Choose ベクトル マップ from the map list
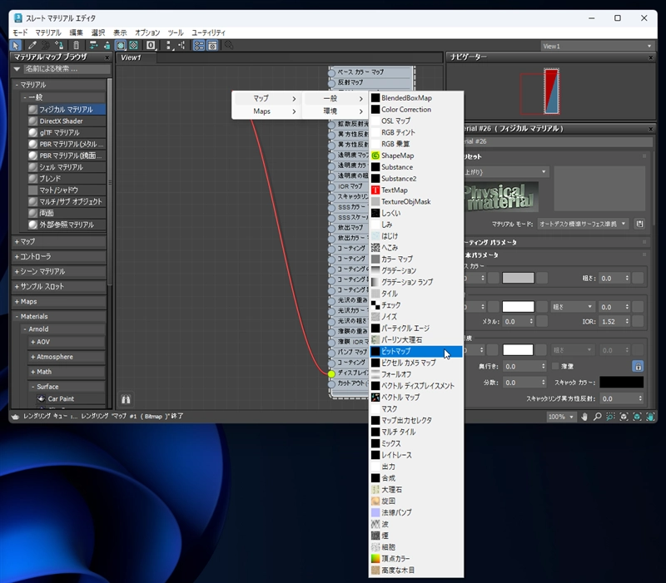This screenshot has width=666, height=583. tap(416, 398)
